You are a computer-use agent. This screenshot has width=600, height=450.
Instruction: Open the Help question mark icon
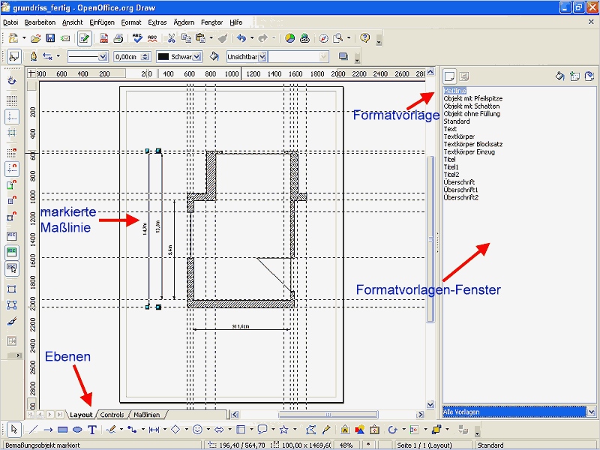point(365,38)
